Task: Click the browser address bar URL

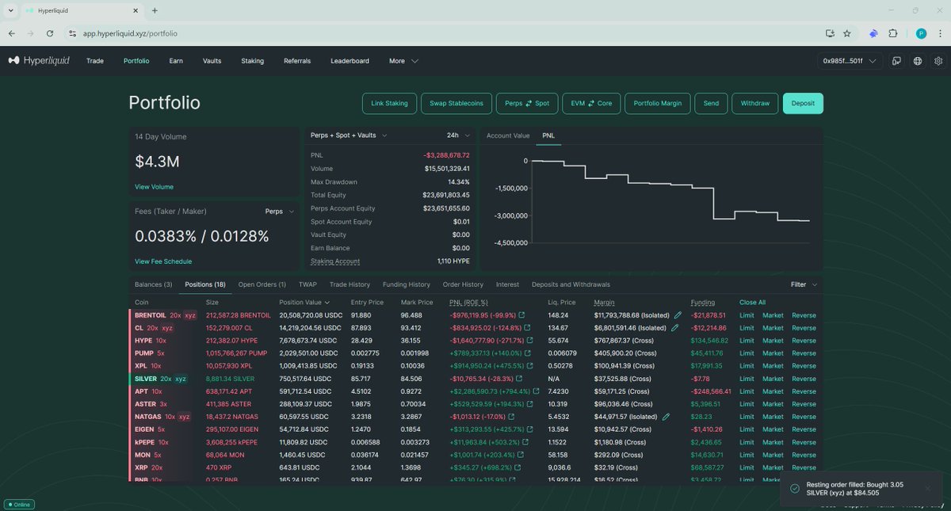Action: pos(130,33)
